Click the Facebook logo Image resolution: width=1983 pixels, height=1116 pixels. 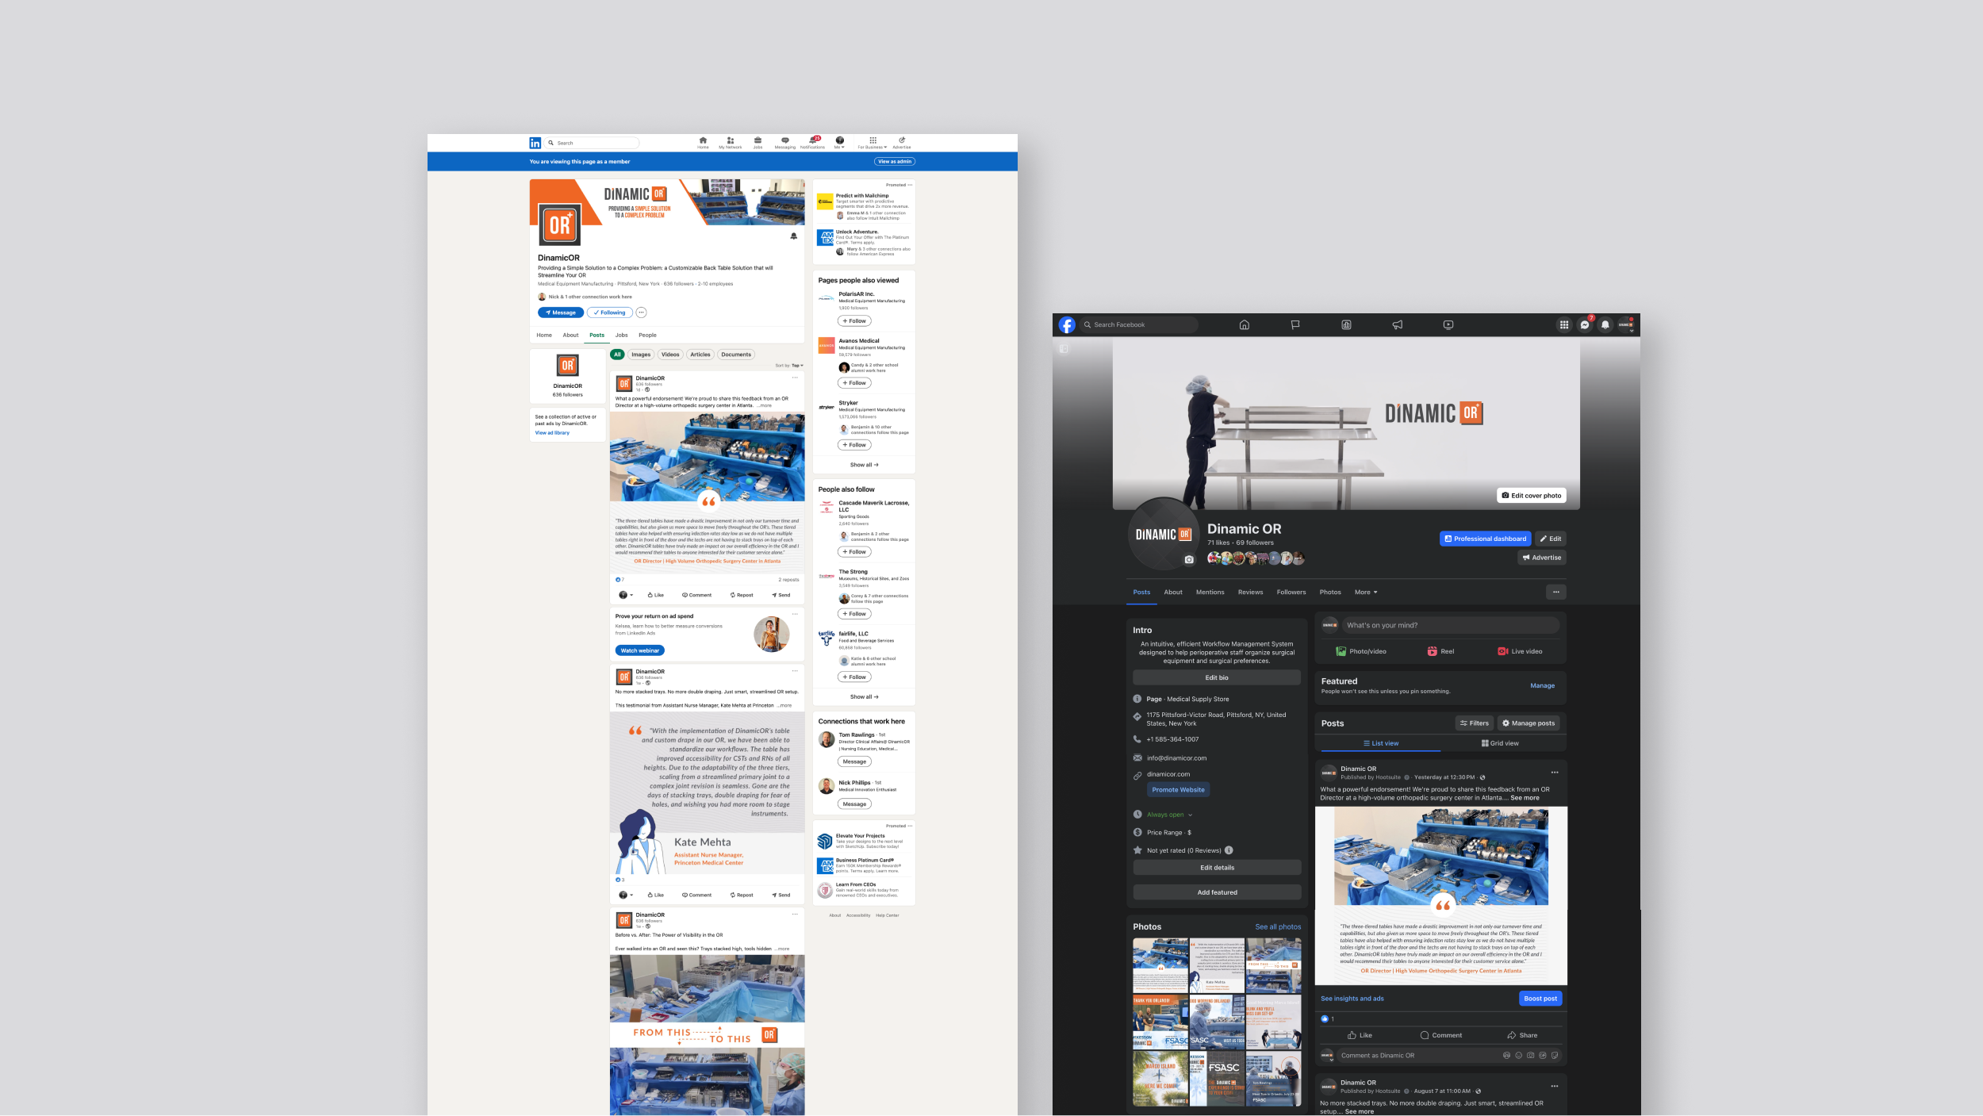[1067, 324]
